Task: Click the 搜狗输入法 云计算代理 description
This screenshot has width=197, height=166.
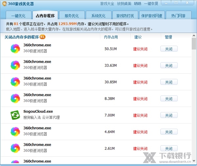Action: pos(42,117)
